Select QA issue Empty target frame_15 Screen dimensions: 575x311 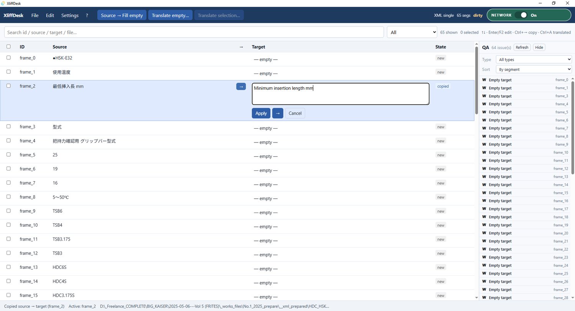point(525,193)
